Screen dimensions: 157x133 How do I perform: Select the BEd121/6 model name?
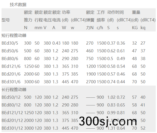(x=11, y=66)
